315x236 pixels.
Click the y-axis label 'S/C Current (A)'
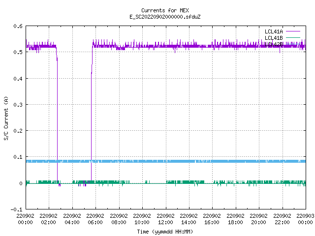point(6,118)
